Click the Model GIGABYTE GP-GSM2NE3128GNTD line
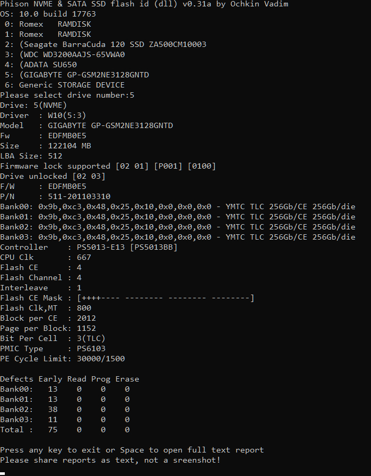Screen dimensions: 371x476 click(86, 125)
